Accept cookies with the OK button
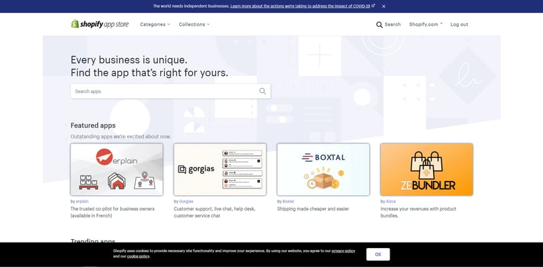Screen dimensions: 543x267 tap(378, 254)
